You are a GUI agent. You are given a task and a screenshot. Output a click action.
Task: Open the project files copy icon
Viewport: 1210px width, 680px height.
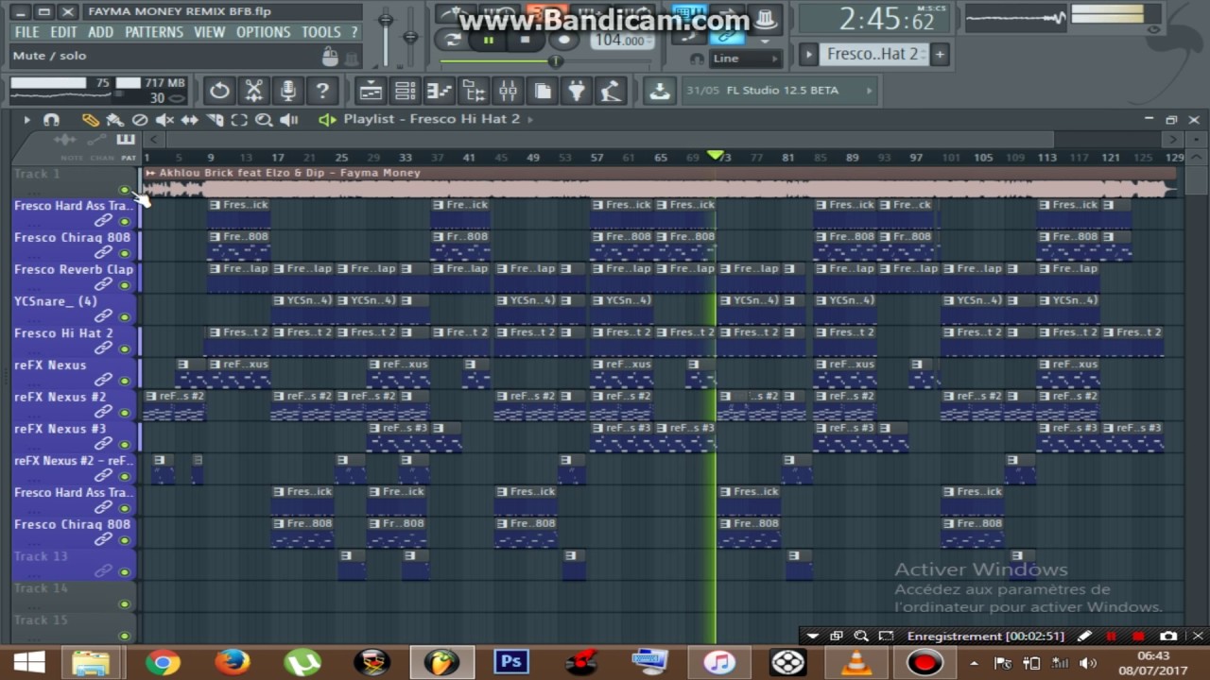click(x=543, y=91)
